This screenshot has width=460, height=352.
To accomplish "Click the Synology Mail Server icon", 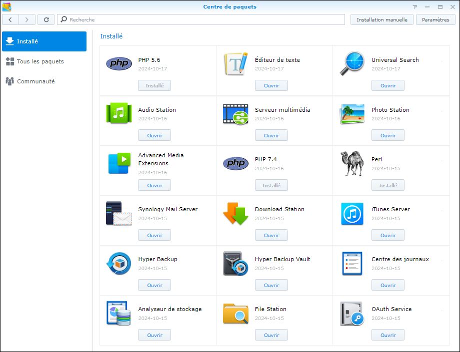I will pos(119,213).
